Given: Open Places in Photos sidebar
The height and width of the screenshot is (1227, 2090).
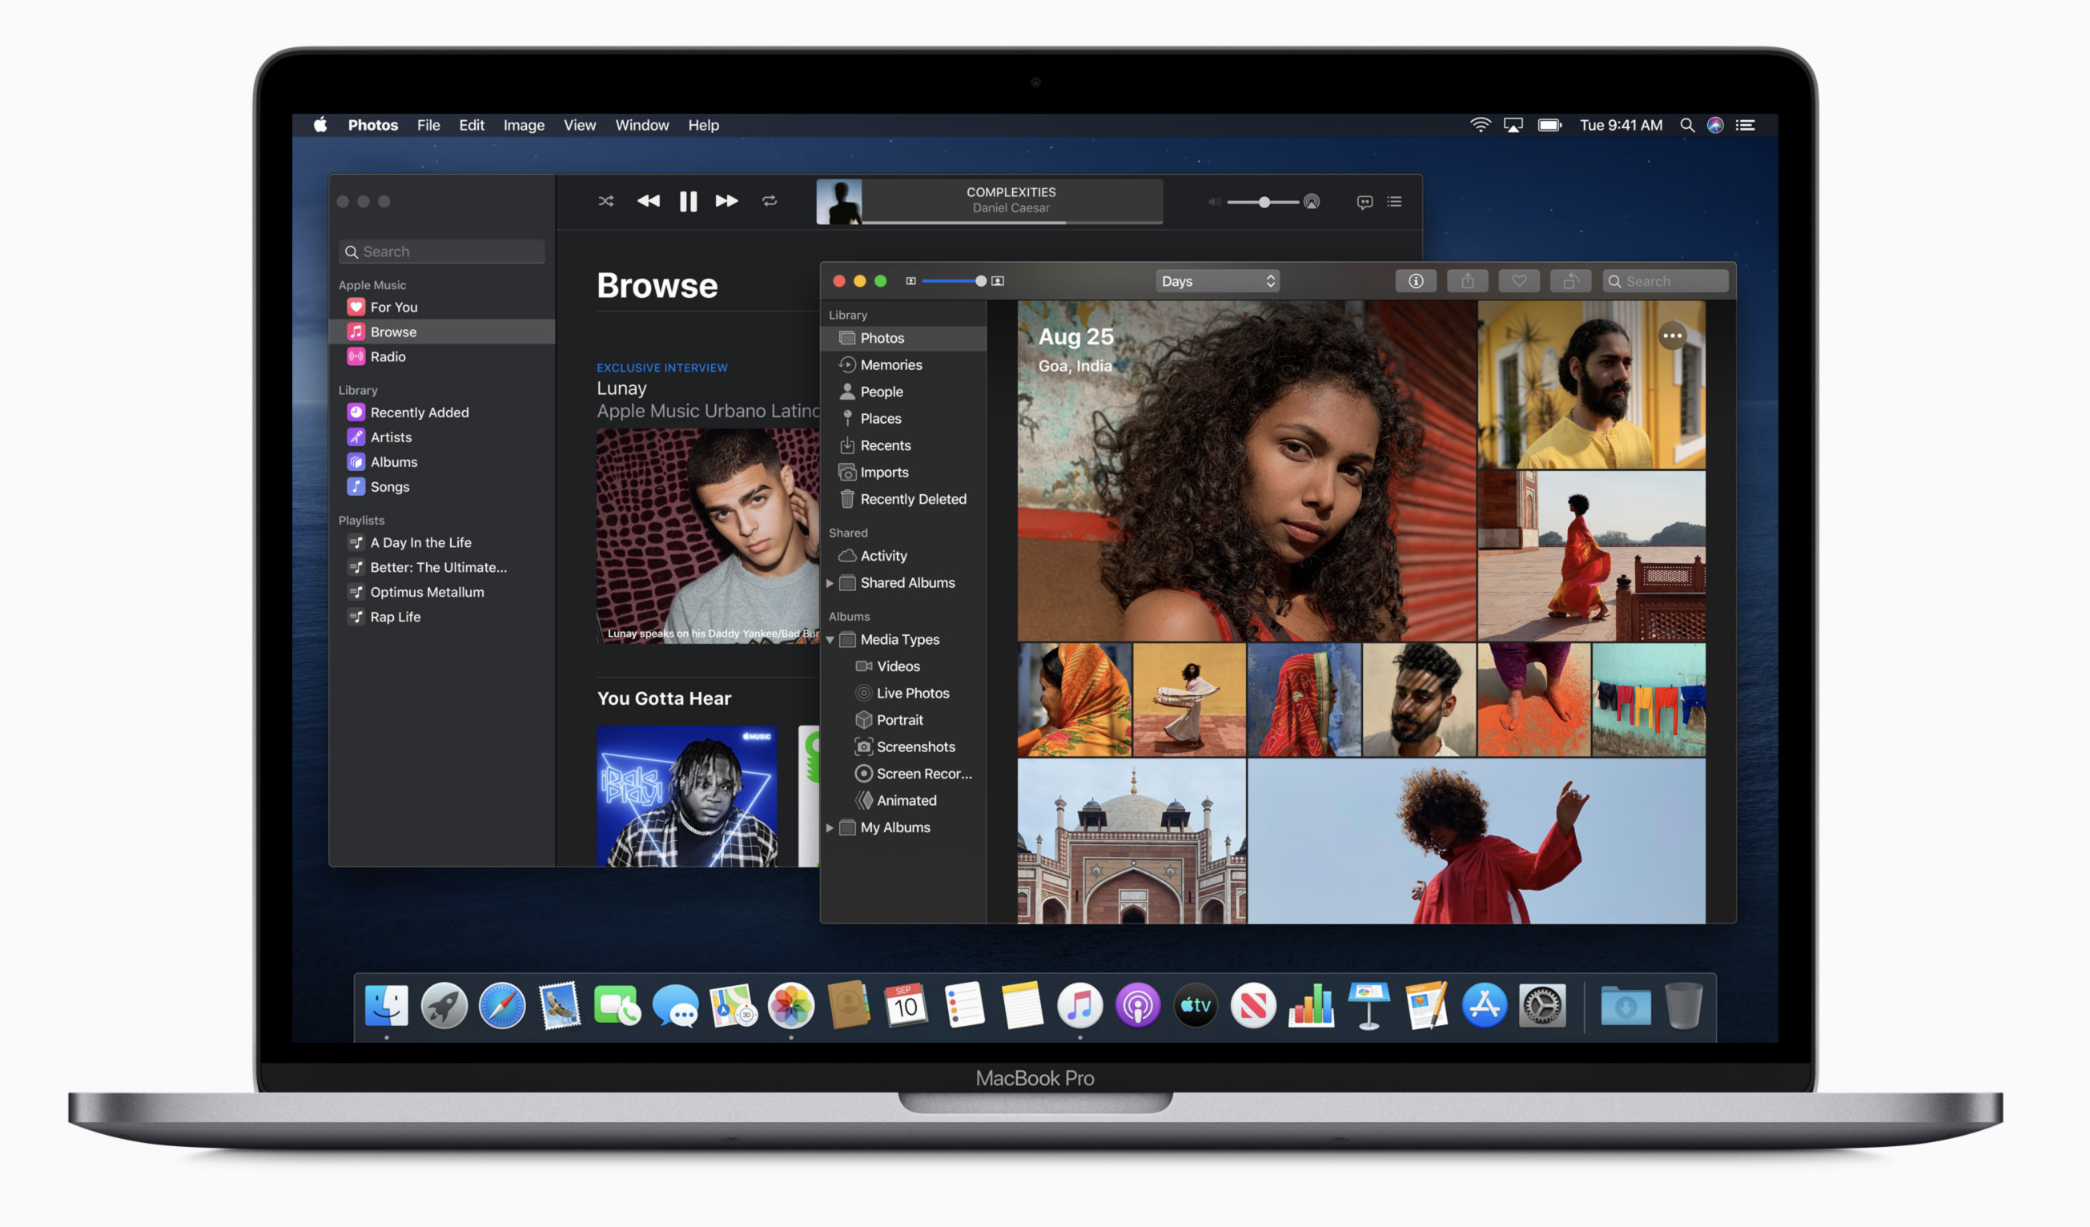Looking at the screenshot, I should [x=903, y=419].
